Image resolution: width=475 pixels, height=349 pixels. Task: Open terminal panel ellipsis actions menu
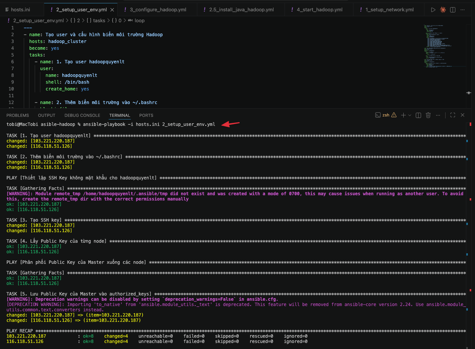pos(438,115)
